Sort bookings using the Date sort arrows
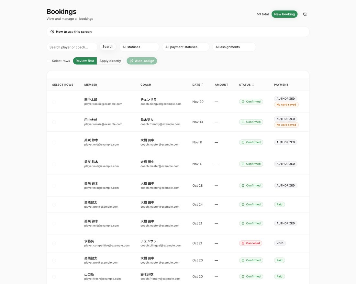Image resolution: width=356 pixels, height=284 pixels. click(202, 85)
